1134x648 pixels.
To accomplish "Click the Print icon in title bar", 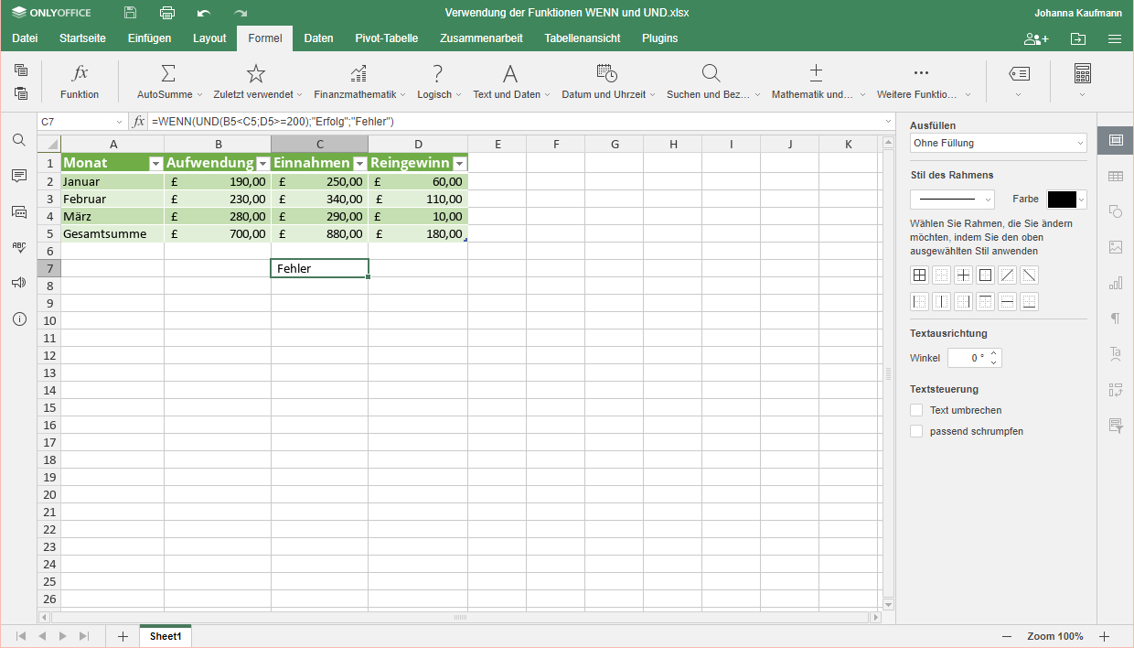I will pos(167,13).
